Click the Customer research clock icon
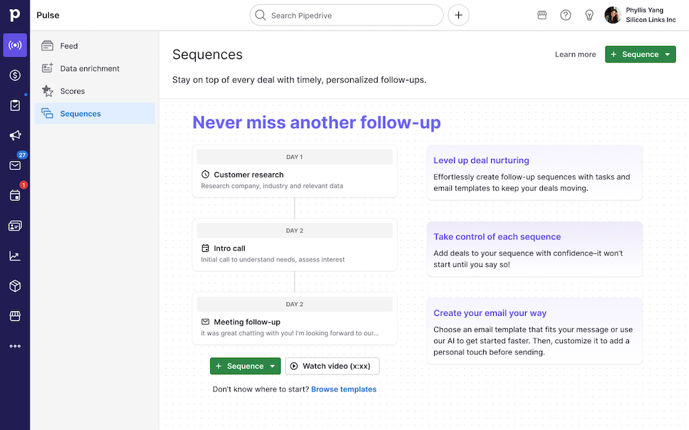The height and width of the screenshot is (430, 689). (205, 174)
